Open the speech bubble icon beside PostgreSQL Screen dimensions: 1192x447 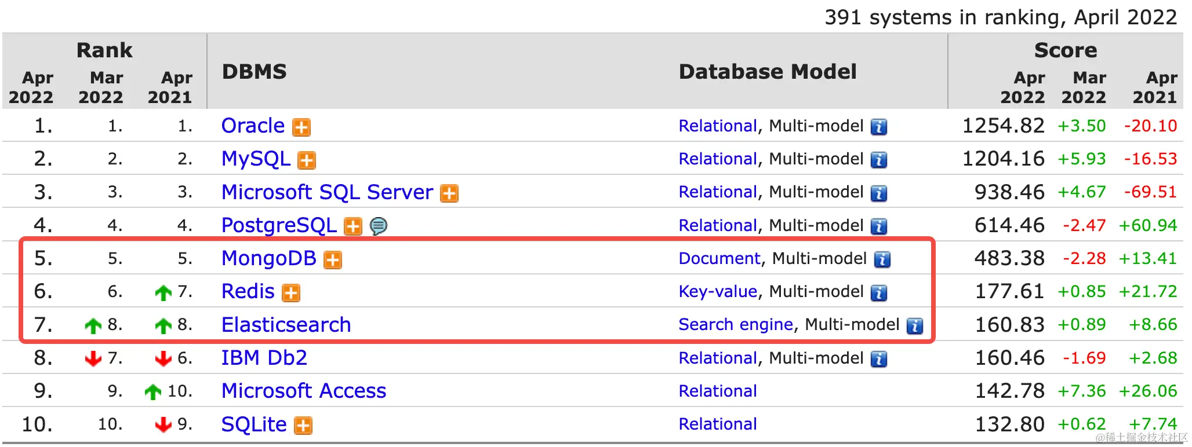379,226
